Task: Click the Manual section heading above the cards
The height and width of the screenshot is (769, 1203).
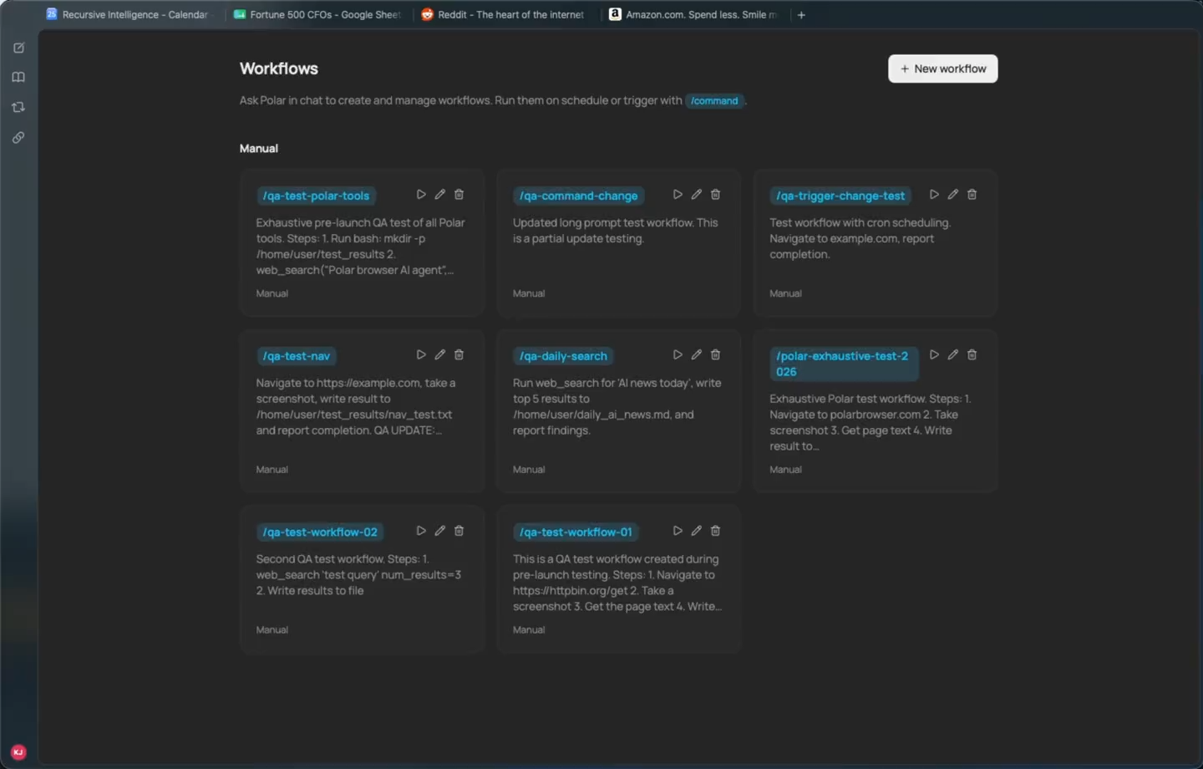Action: (259, 149)
